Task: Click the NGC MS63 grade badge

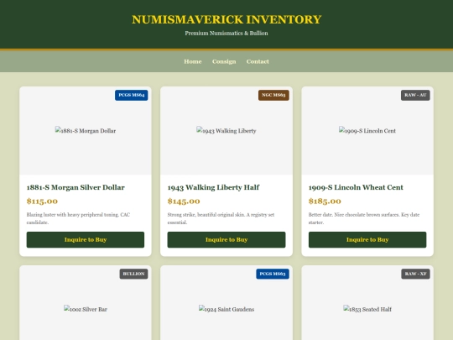Action: [273, 95]
